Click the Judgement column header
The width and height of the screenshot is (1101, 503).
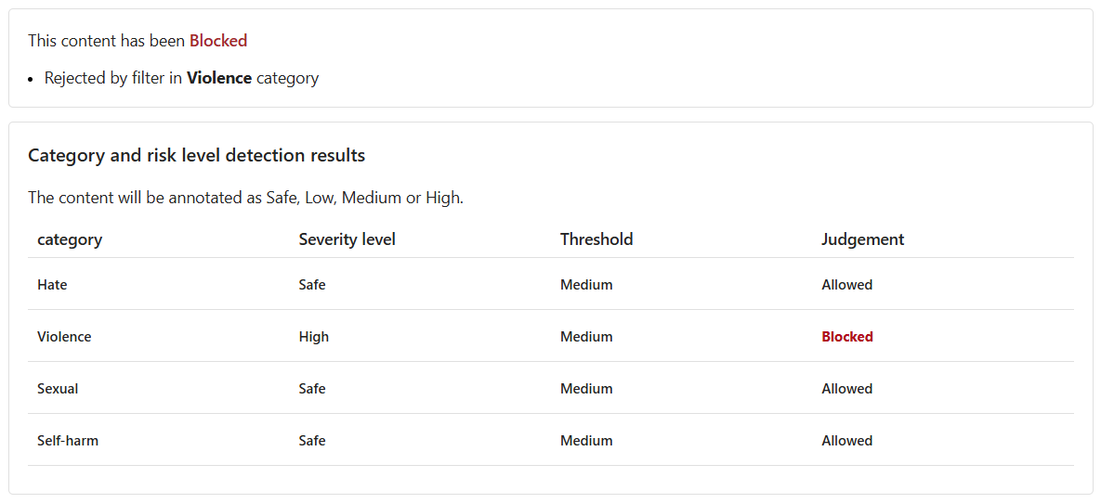pos(862,239)
